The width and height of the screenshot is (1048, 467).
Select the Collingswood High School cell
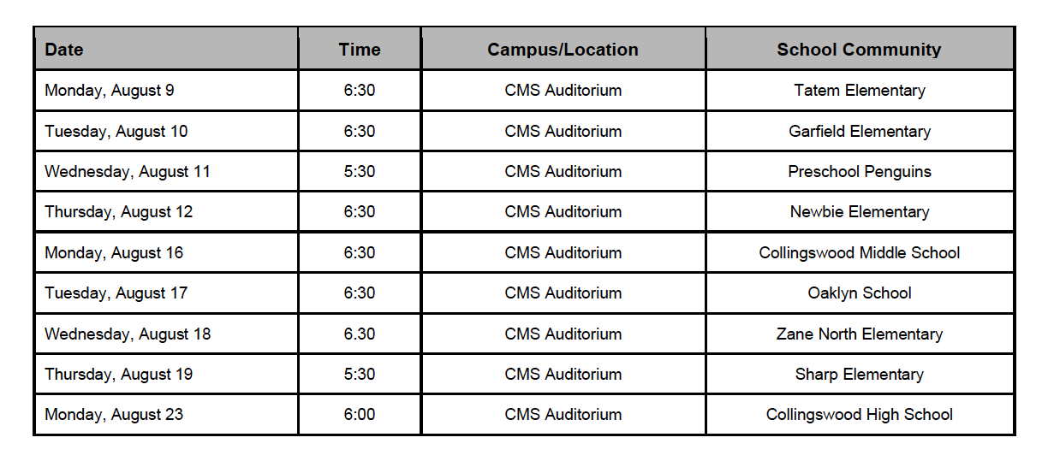(860, 414)
